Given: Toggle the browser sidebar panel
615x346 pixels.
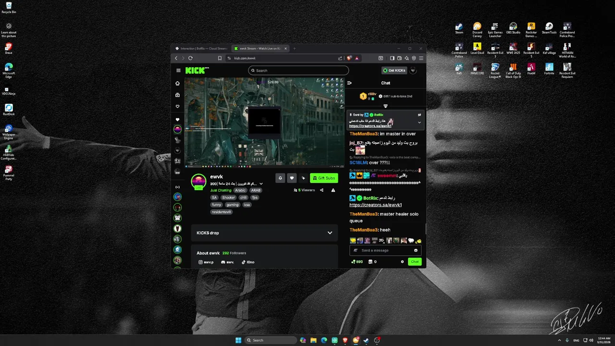Looking at the screenshot, I should tap(392, 58).
